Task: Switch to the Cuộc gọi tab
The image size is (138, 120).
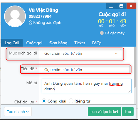Action: coord(34,43)
